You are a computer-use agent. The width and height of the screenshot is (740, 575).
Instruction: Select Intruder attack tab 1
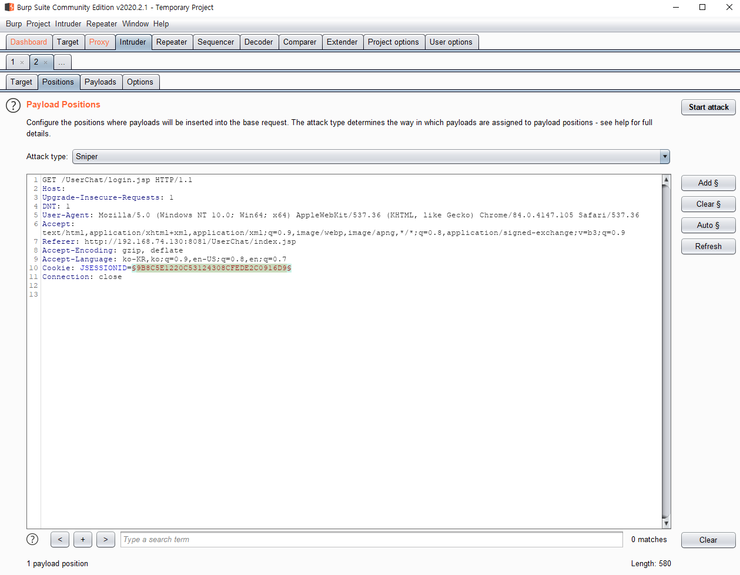[x=13, y=62]
